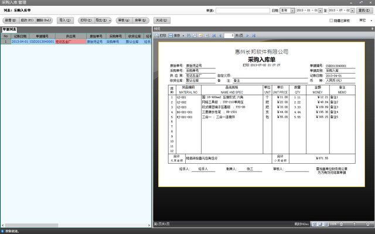Click the edit report pencil icon
This screenshot has height=234, width=375.
(x=200, y=36)
